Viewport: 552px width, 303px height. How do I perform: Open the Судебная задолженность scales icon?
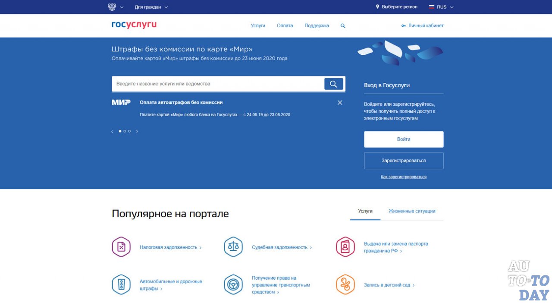233,247
